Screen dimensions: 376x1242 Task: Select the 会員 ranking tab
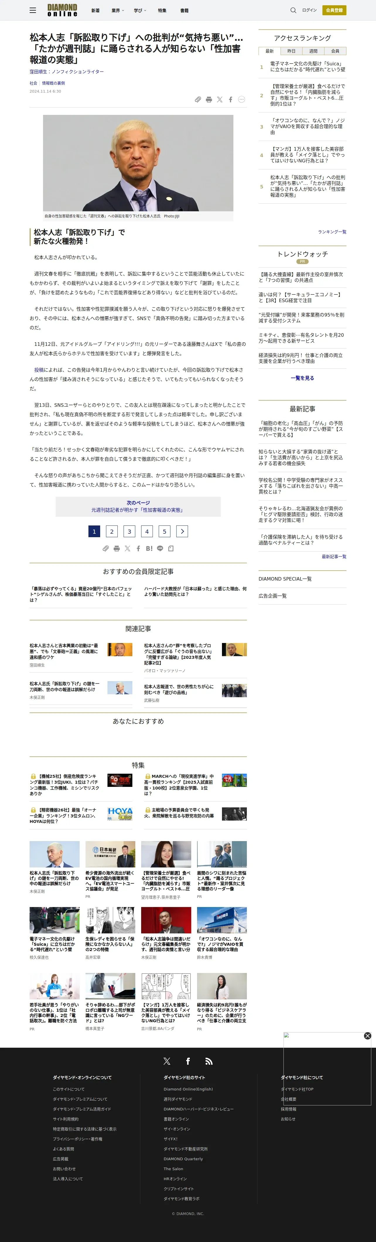(335, 51)
